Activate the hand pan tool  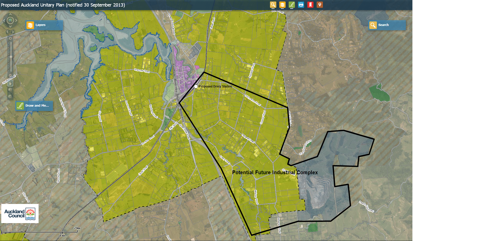pyautogui.click(x=10, y=83)
